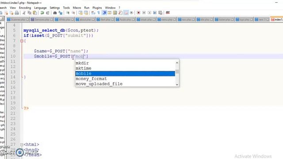
Task: Open the Function List icon
Action: [120, 13]
